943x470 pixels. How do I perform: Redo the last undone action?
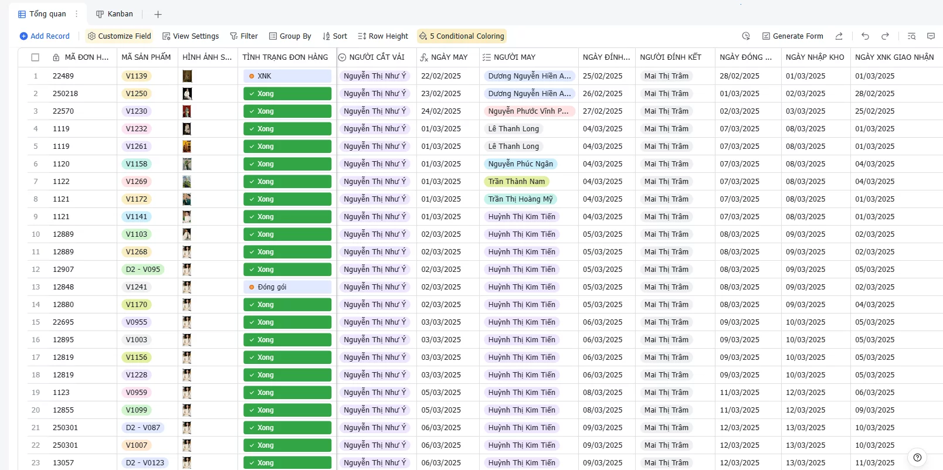click(886, 36)
